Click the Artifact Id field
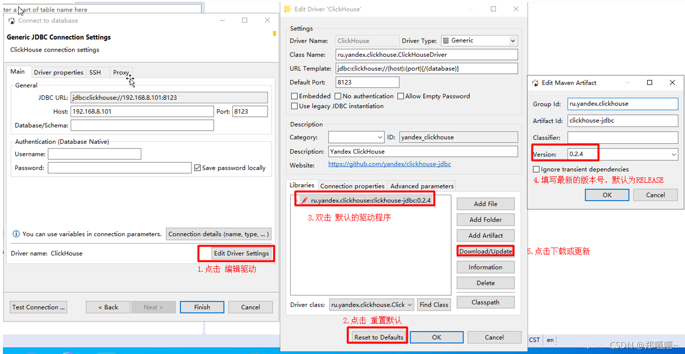The width and height of the screenshot is (685, 354). pos(623,121)
